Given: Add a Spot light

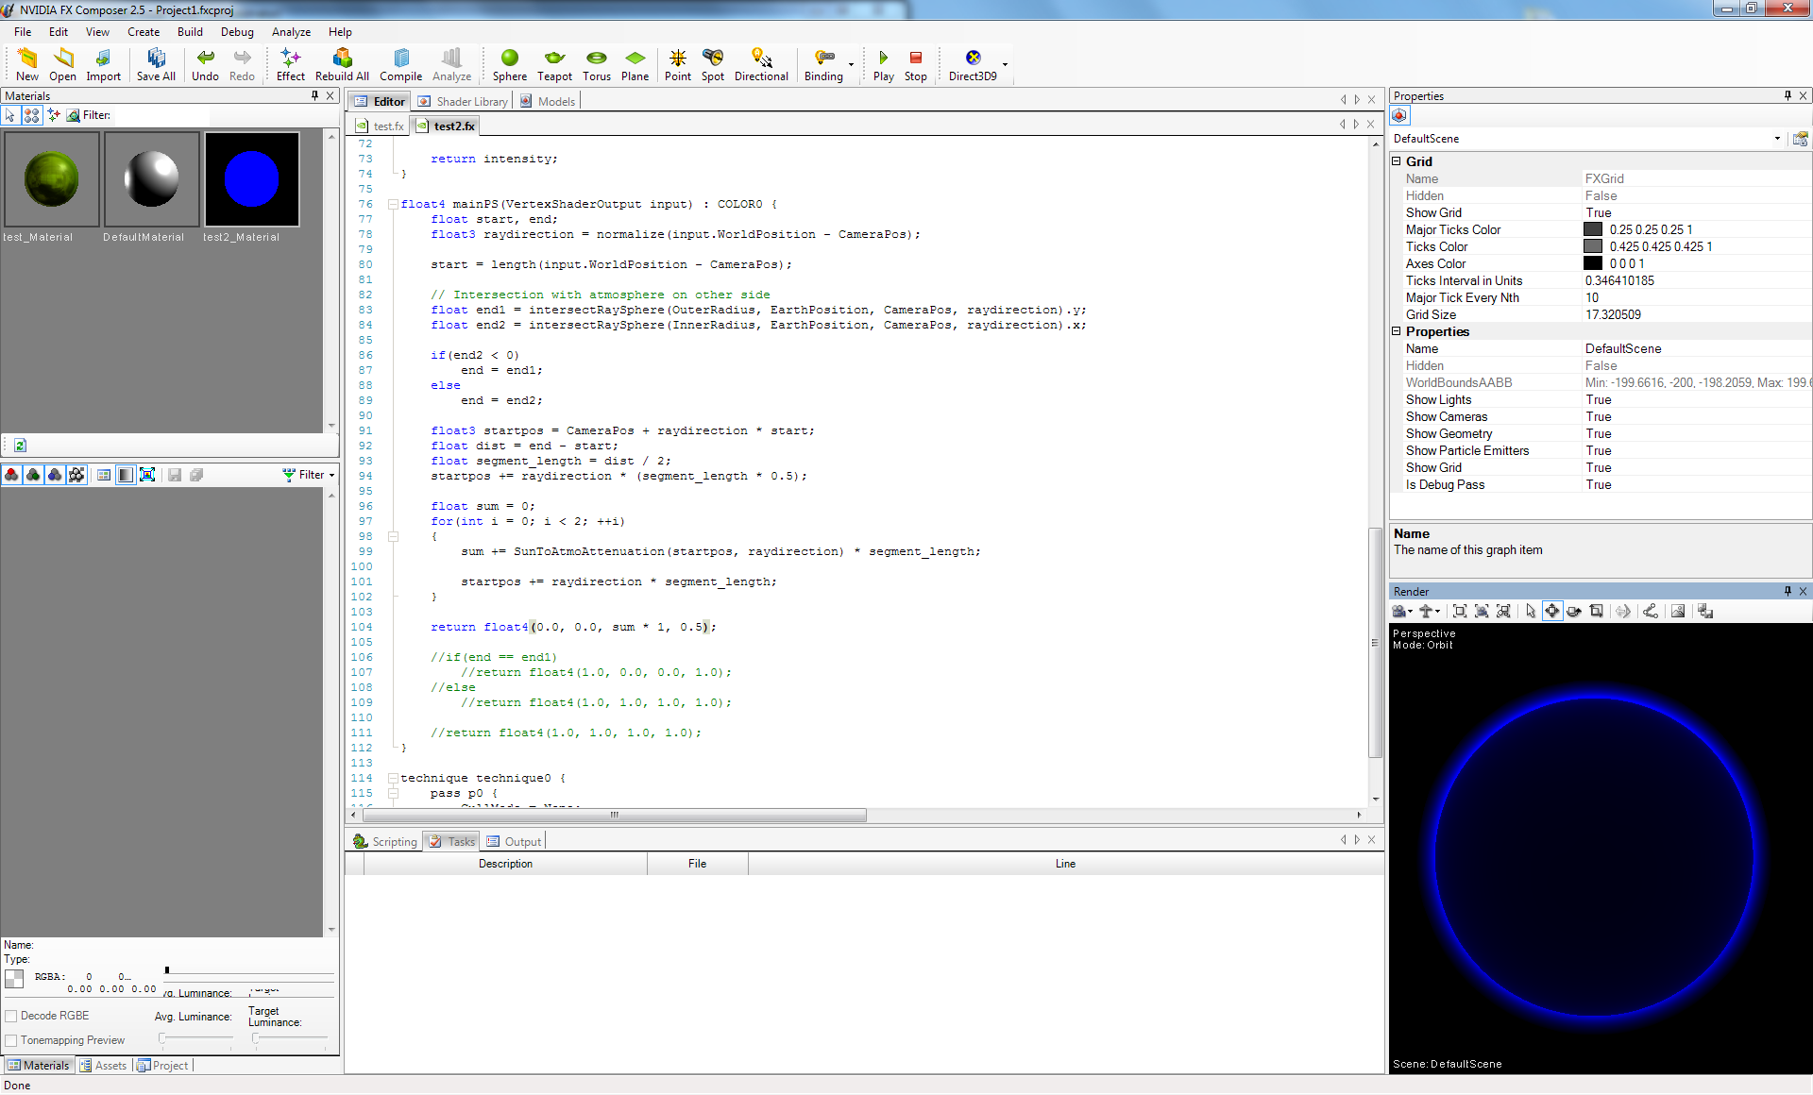Looking at the screenshot, I should click(712, 64).
